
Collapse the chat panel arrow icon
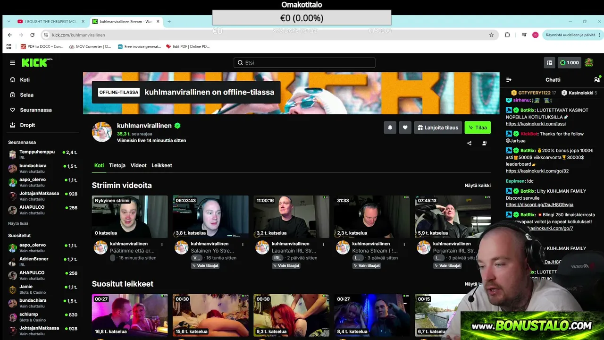509,80
